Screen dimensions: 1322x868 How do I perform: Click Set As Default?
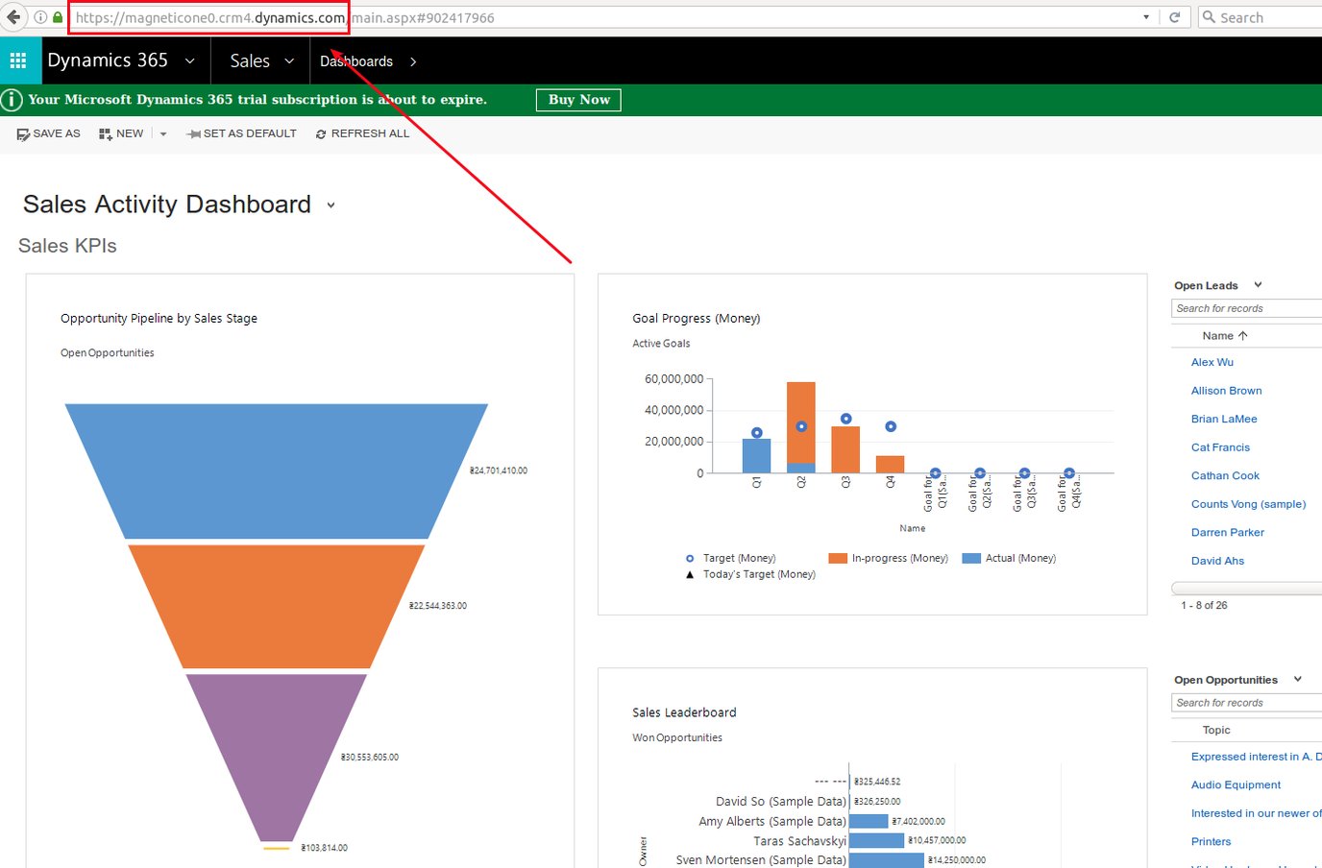click(x=241, y=133)
